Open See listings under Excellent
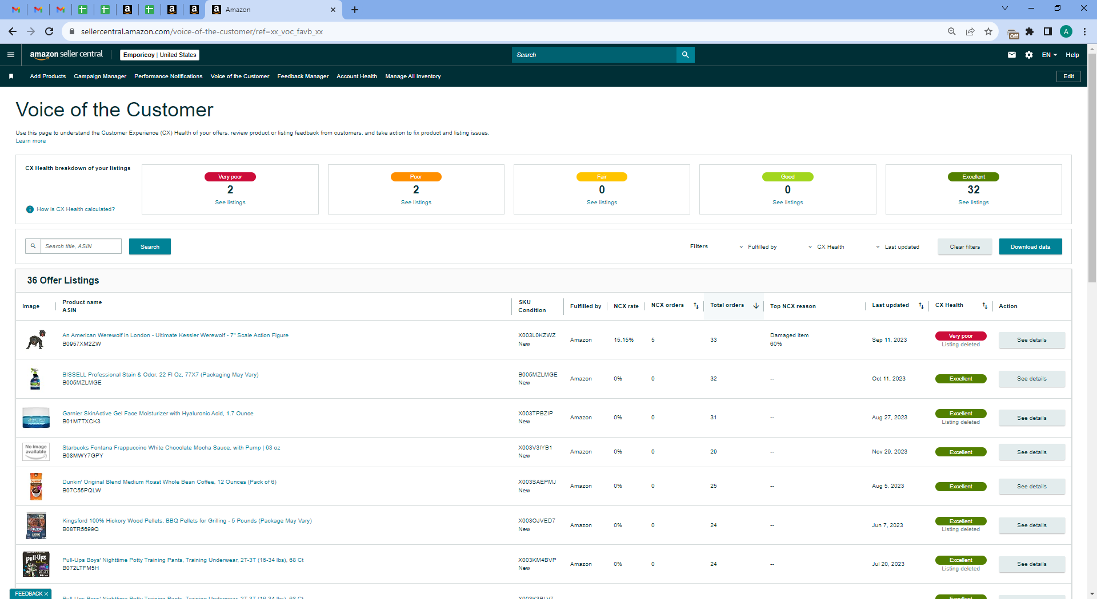 point(974,203)
